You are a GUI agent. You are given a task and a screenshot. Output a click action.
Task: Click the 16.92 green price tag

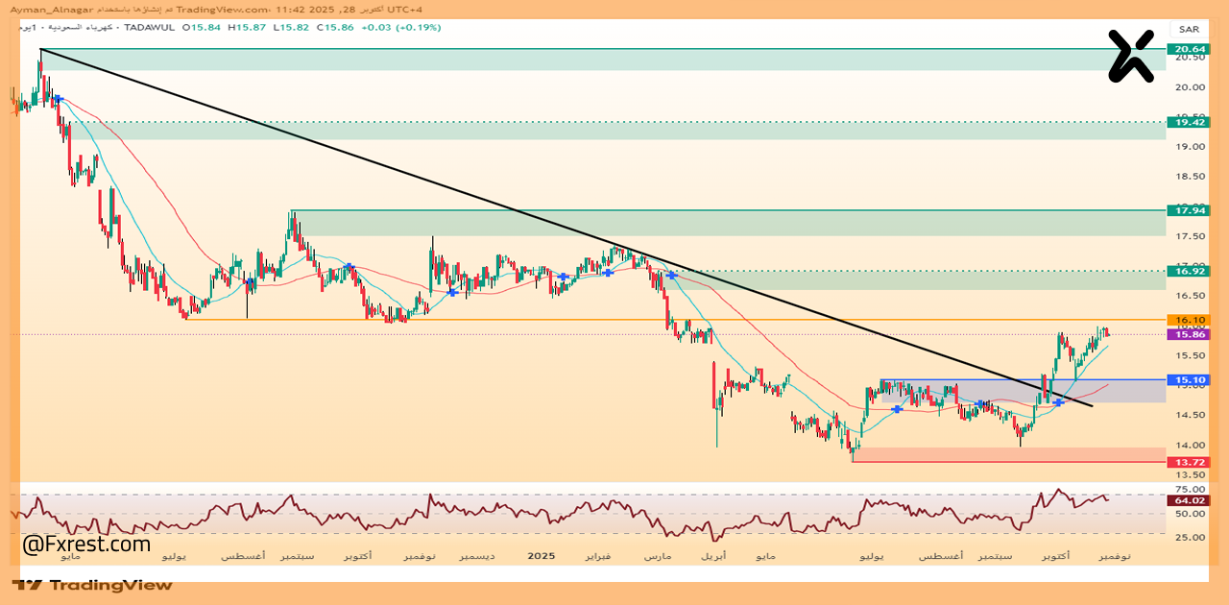point(1186,272)
